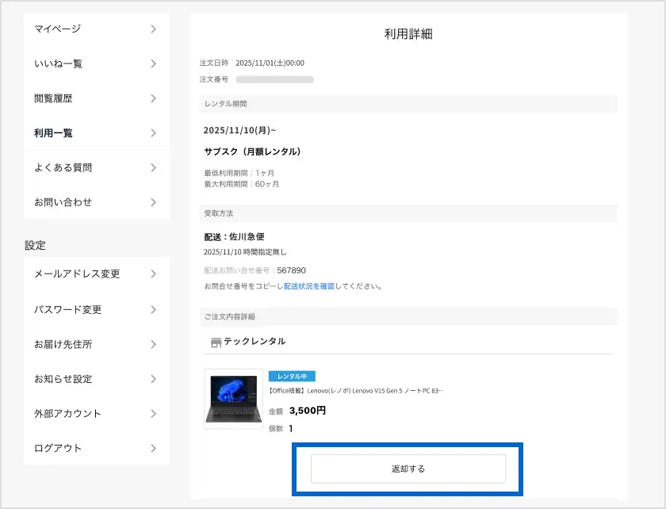Click the tracking number 567890
This screenshot has height=509, width=666.
tap(292, 270)
